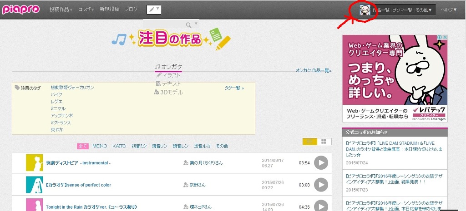Select オンガク category tab
This screenshot has width=466, height=211.
(168, 67)
